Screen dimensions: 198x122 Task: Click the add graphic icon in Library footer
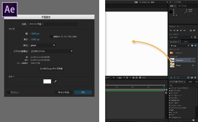pos(171,78)
